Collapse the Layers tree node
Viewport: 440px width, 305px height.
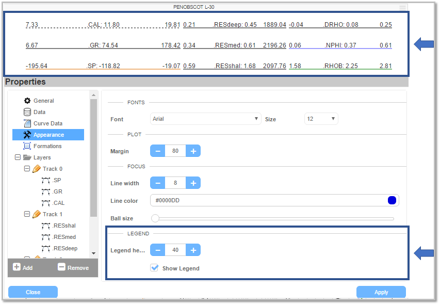point(18,157)
